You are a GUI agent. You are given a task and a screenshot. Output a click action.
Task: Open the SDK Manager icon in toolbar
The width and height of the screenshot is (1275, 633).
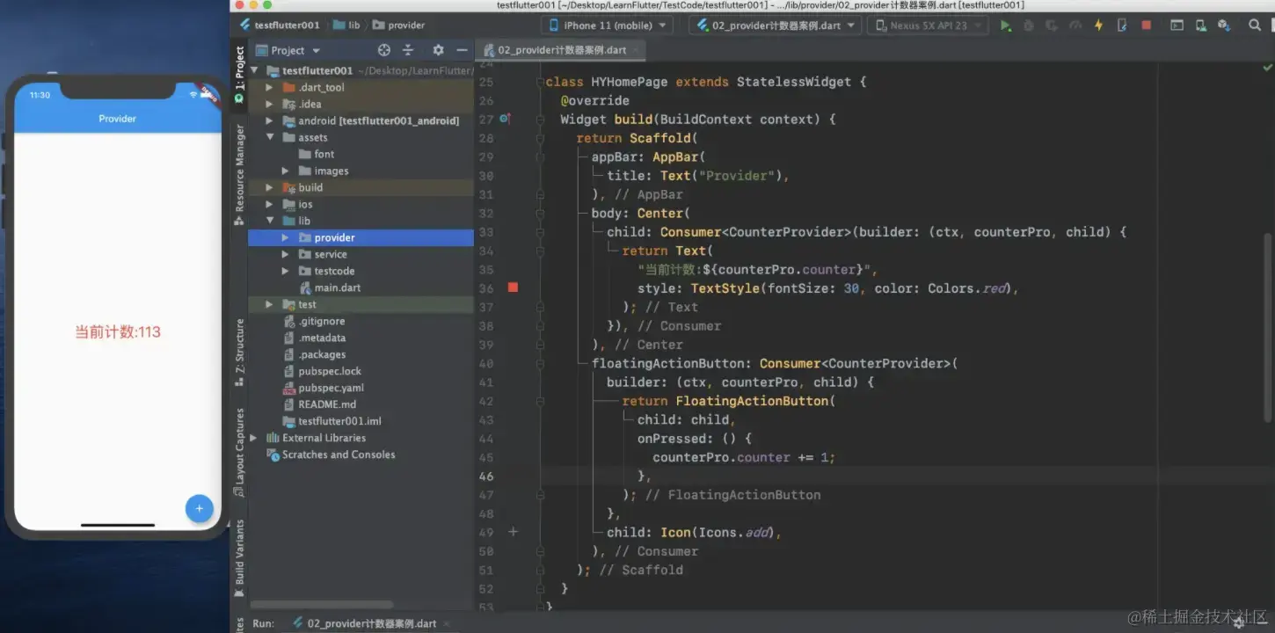(x=1223, y=25)
